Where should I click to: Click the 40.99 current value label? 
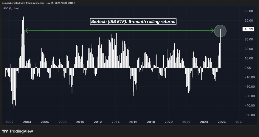247,30
